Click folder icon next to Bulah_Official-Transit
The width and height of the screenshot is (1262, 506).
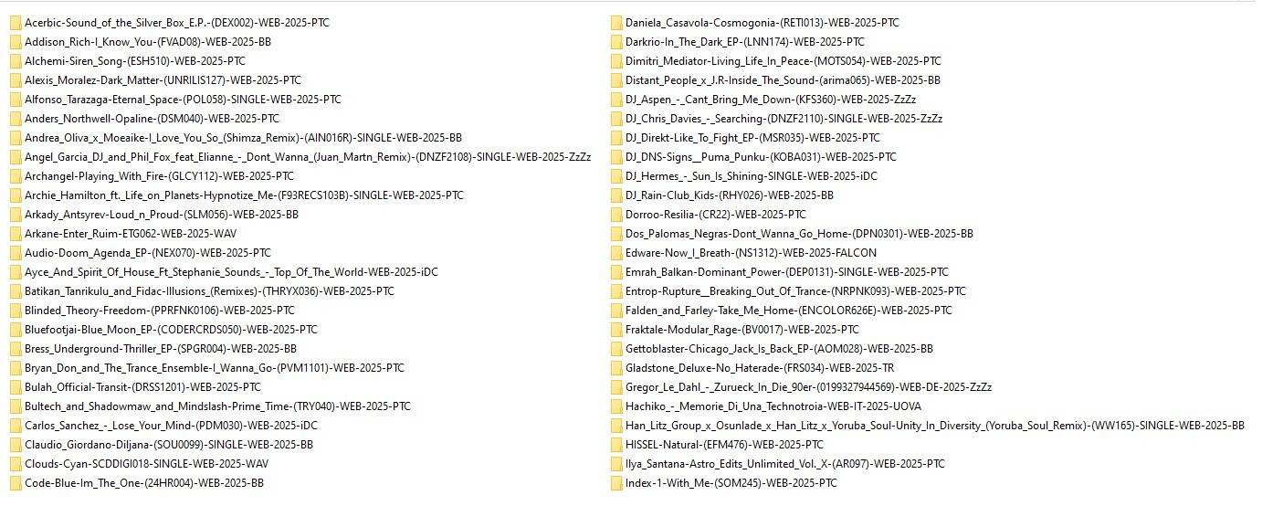coord(16,387)
